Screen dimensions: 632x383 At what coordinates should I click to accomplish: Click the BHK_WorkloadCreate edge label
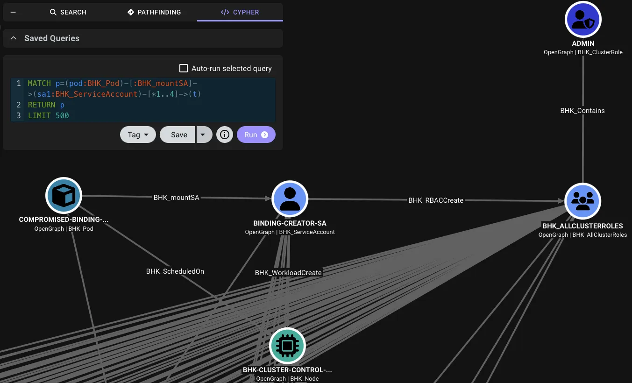click(288, 273)
